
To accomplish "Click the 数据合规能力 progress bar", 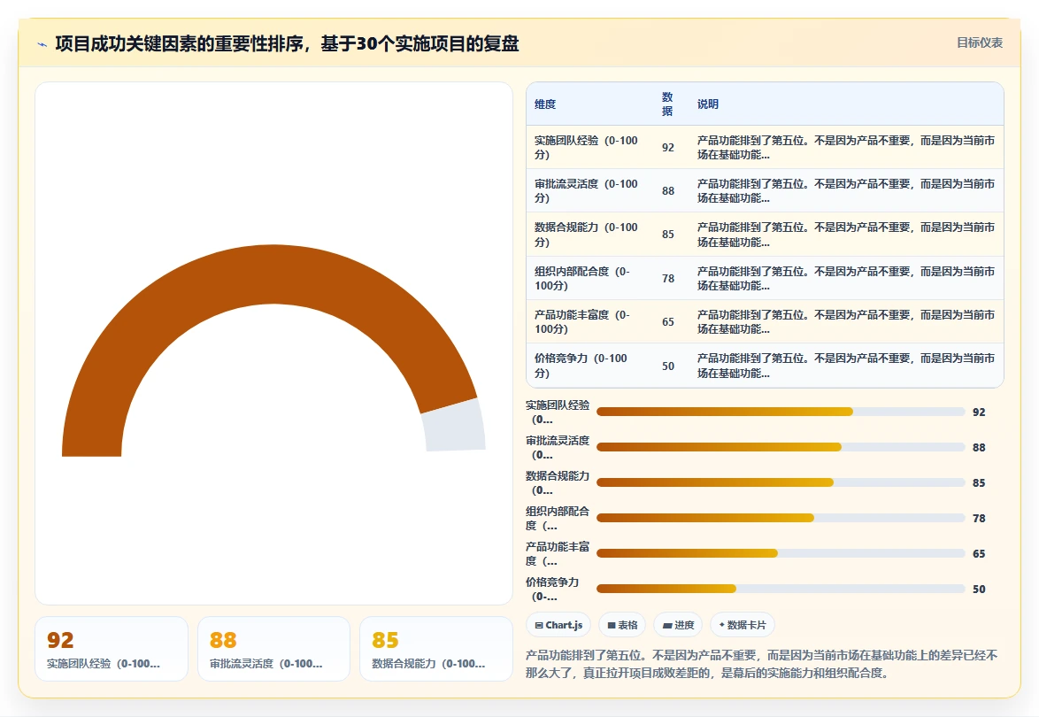I will (781, 482).
